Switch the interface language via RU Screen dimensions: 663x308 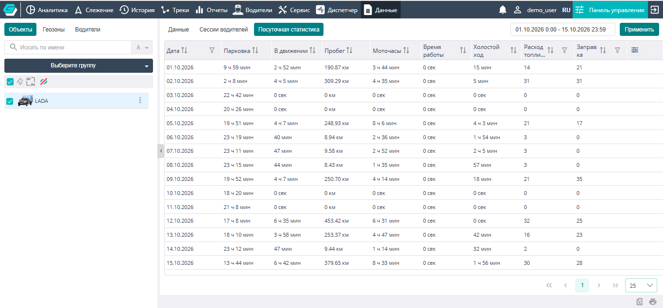[x=566, y=10]
